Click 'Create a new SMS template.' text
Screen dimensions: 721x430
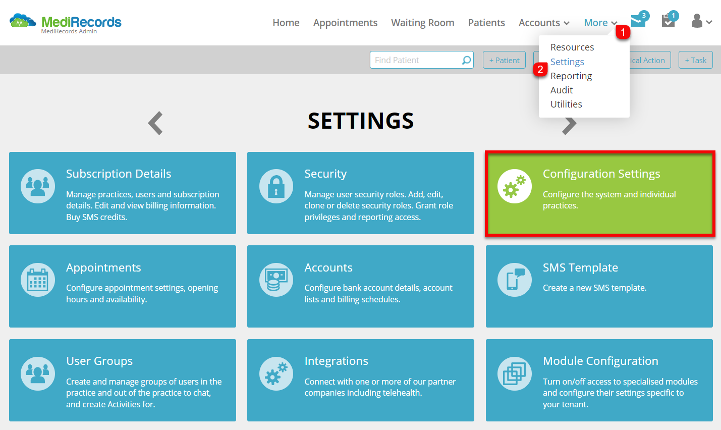(594, 288)
